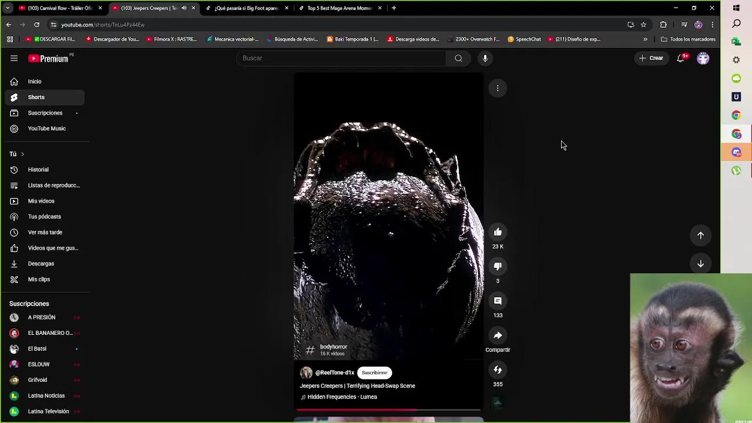
Task: Open Filmora X bookmark
Action: tap(171, 39)
